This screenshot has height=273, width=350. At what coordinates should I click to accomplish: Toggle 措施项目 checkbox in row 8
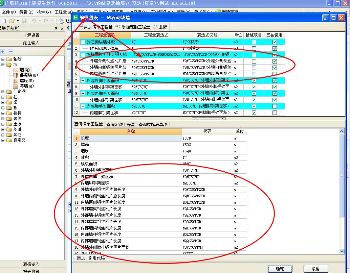pyautogui.click(x=254, y=87)
